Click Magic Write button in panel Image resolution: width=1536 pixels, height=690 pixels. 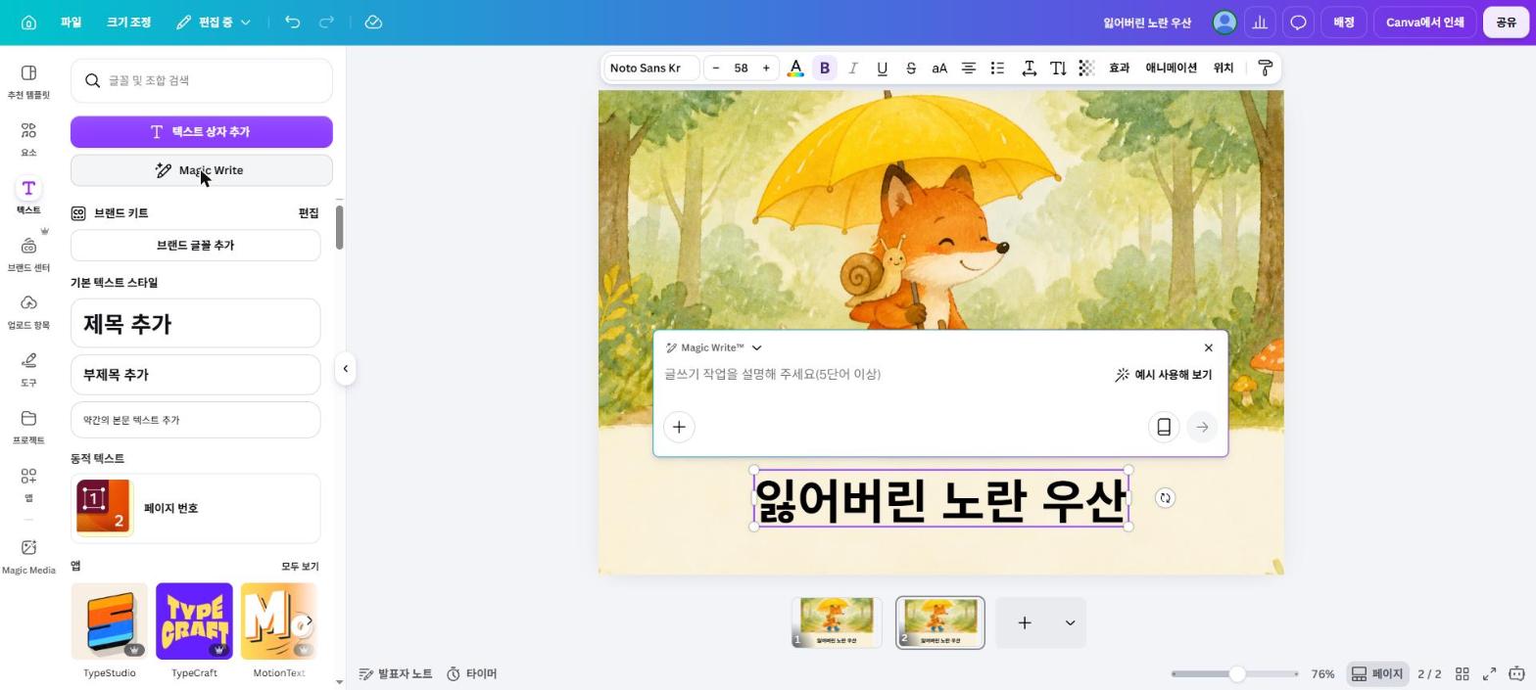click(202, 170)
